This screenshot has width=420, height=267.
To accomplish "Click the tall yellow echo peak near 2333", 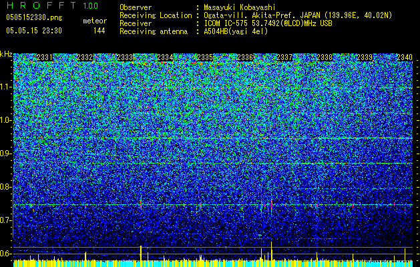I will click(141, 253).
